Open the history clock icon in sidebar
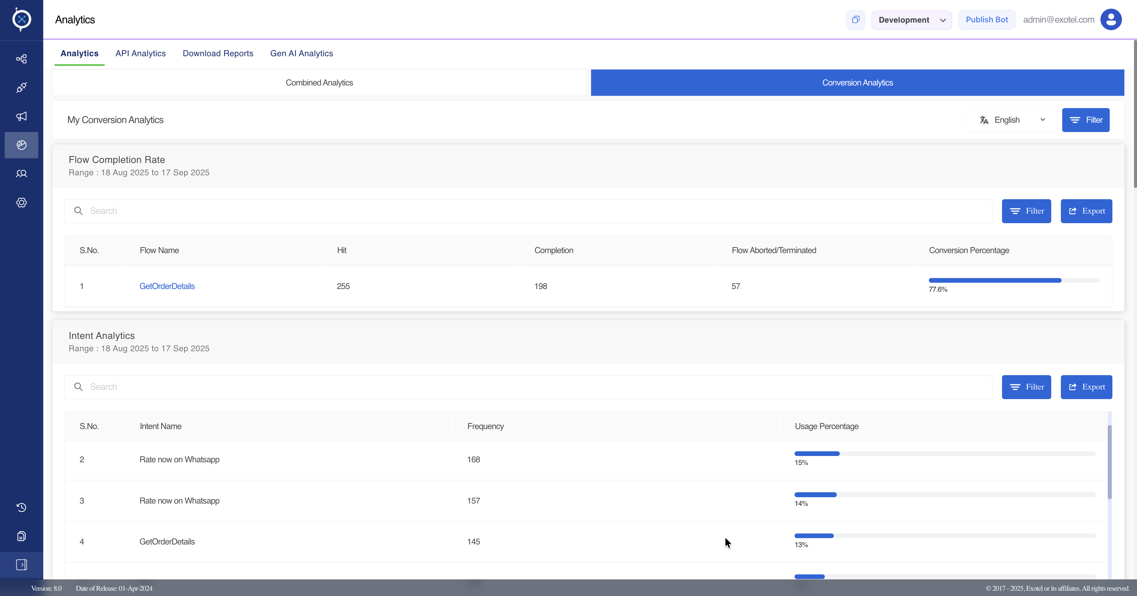 [21, 507]
